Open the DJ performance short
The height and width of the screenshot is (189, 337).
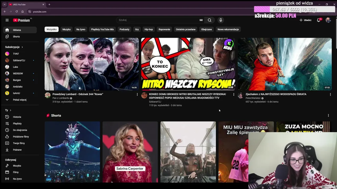point(188,152)
